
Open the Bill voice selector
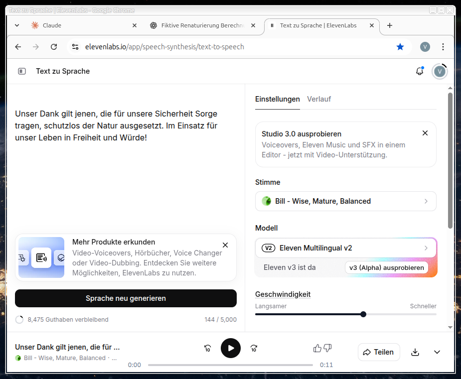coord(345,201)
